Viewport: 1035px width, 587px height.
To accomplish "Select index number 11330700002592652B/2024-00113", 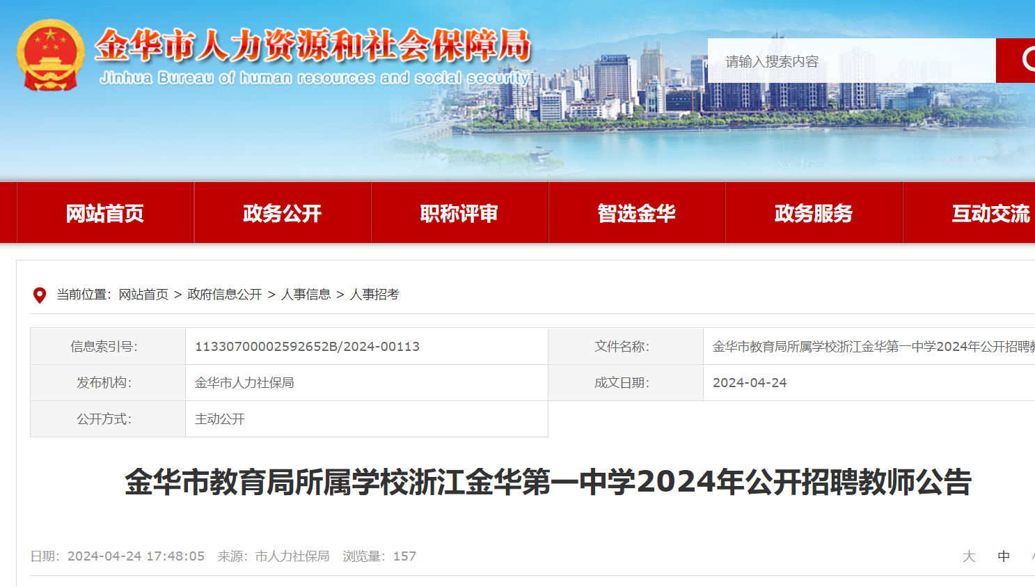I will [307, 347].
